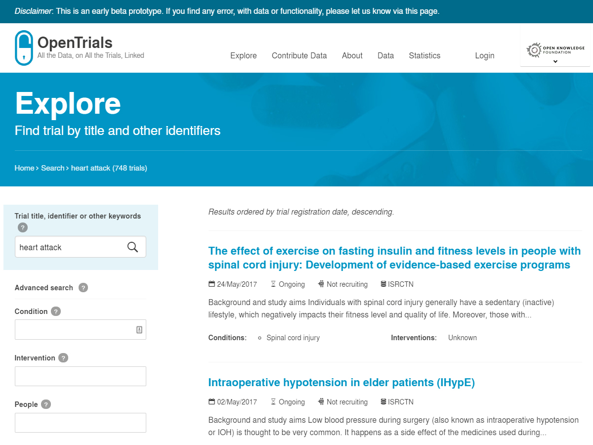Open Intraoperative hypotension in elder patients trial
Image resolution: width=593 pixels, height=445 pixels.
[x=341, y=383]
